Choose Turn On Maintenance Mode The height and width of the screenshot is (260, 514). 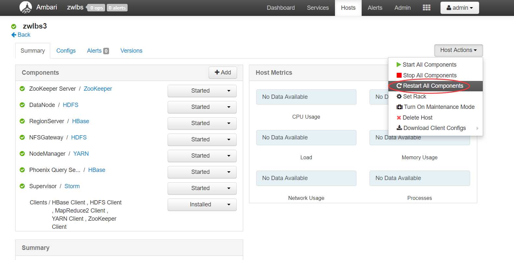pos(436,107)
